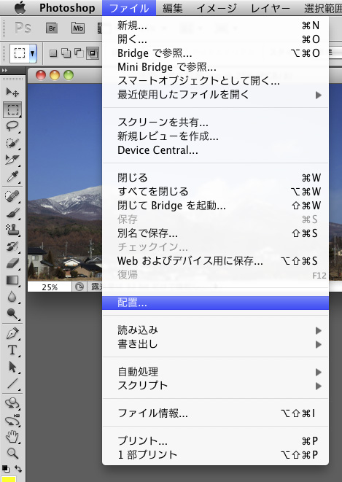
Task: Choose Intersect with selection mode
Action: tap(93, 53)
